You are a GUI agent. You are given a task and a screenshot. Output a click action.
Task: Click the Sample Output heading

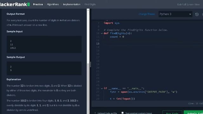point(16,57)
